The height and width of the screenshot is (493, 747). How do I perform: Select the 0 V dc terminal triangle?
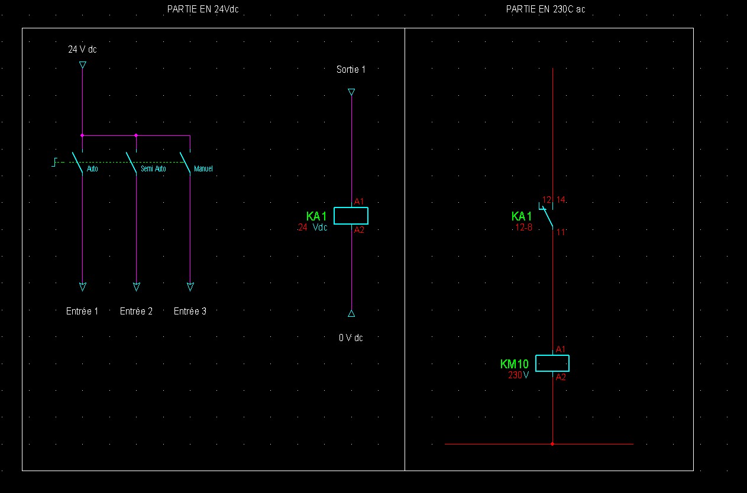click(x=351, y=313)
